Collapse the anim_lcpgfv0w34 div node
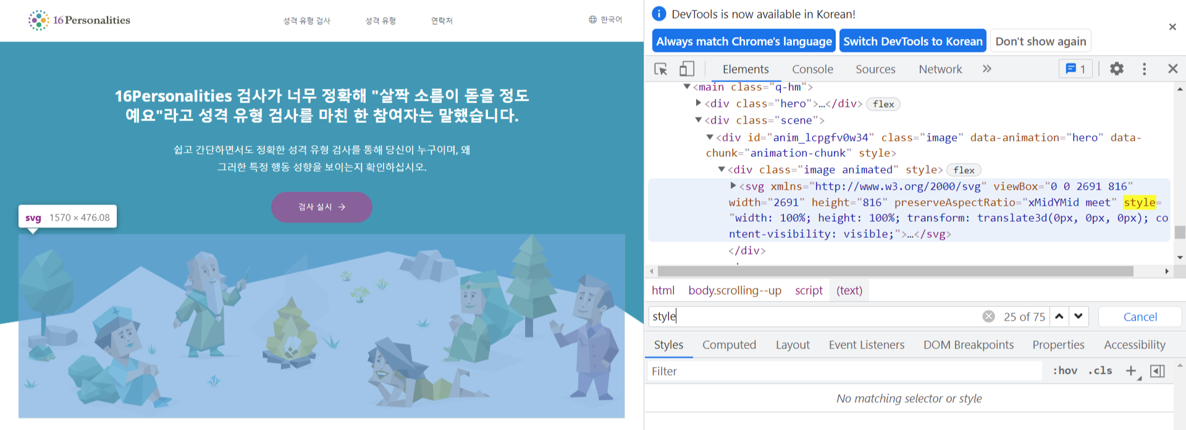The width and height of the screenshot is (1186, 430). [710, 137]
